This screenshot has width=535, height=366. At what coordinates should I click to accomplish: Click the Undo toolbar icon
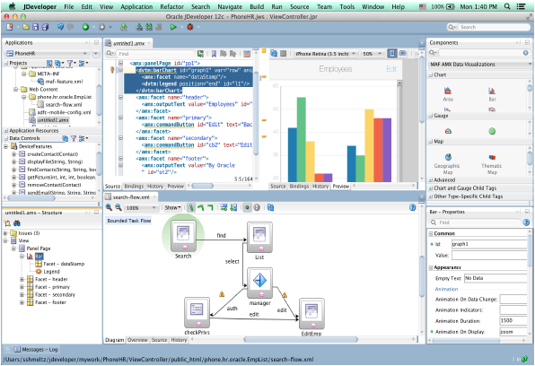60,27
